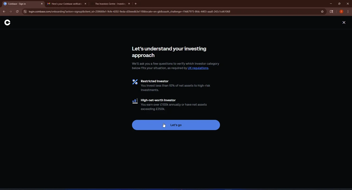The height and width of the screenshot is (190, 352).
Task: Open the Chrome three-dot menu
Action: point(348,12)
